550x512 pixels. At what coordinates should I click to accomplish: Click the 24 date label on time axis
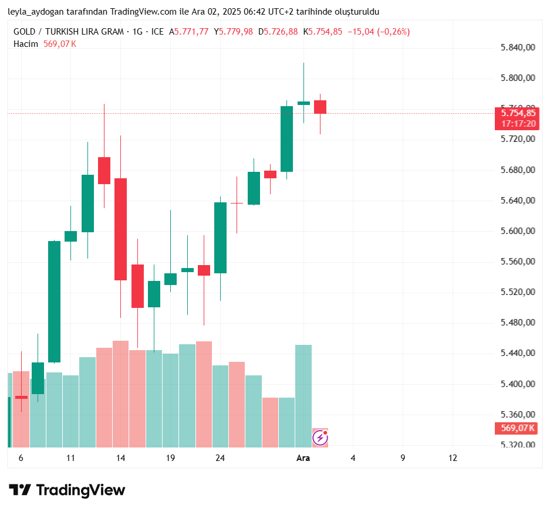tap(220, 458)
